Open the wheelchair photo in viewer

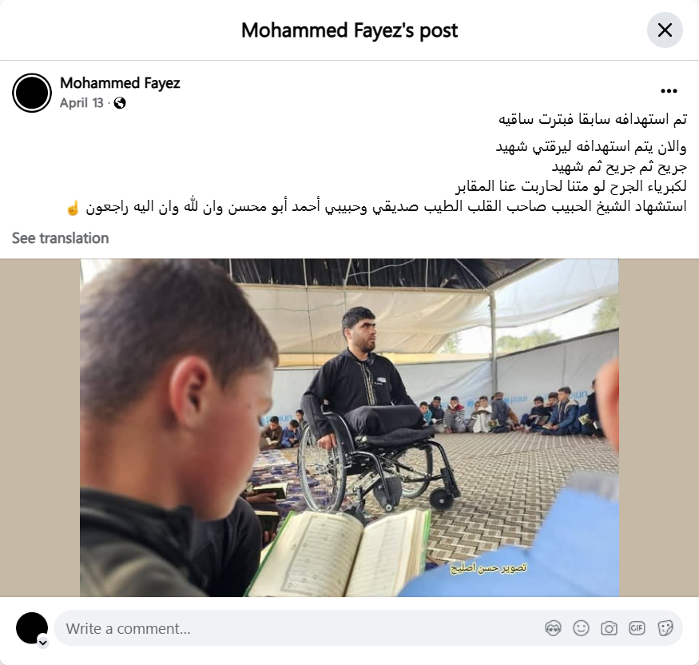click(350, 428)
